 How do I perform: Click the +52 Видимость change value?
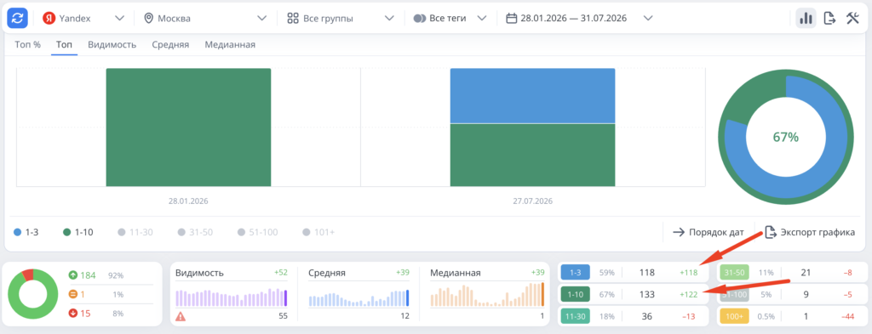click(x=281, y=273)
